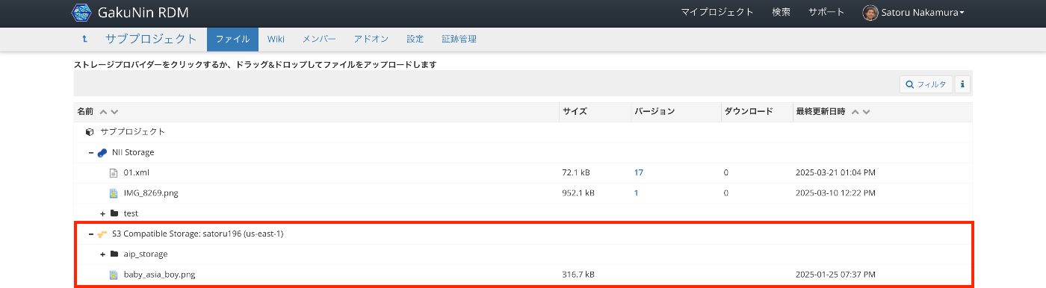Click the GakuNin RDM logo icon
The height and width of the screenshot is (288, 1046).
[81, 13]
